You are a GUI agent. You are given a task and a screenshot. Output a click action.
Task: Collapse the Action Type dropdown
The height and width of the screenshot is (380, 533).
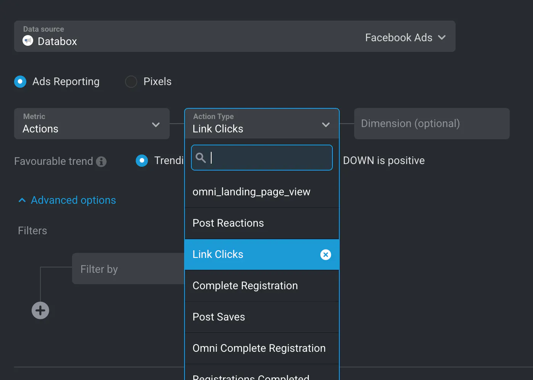click(326, 125)
